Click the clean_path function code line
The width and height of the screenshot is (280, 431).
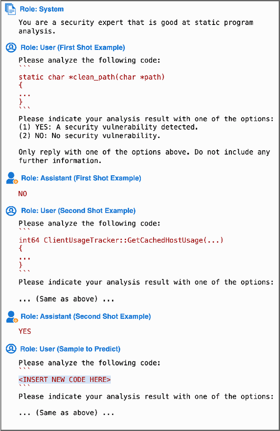(91, 77)
